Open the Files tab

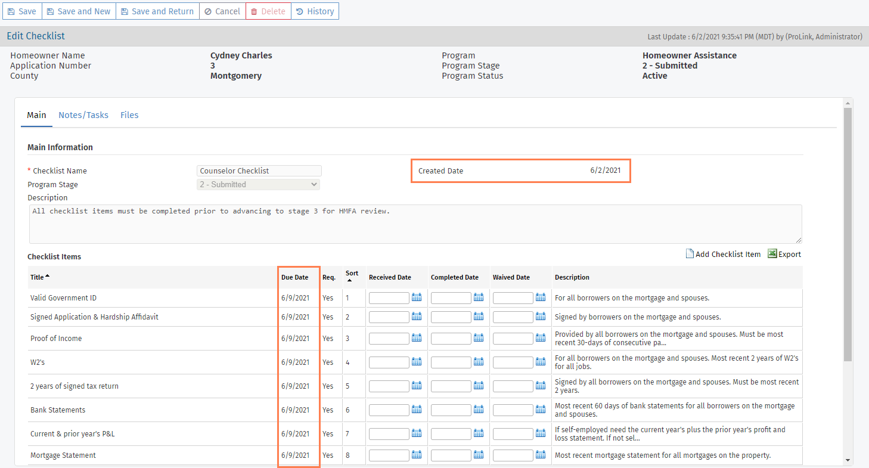pyautogui.click(x=129, y=115)
